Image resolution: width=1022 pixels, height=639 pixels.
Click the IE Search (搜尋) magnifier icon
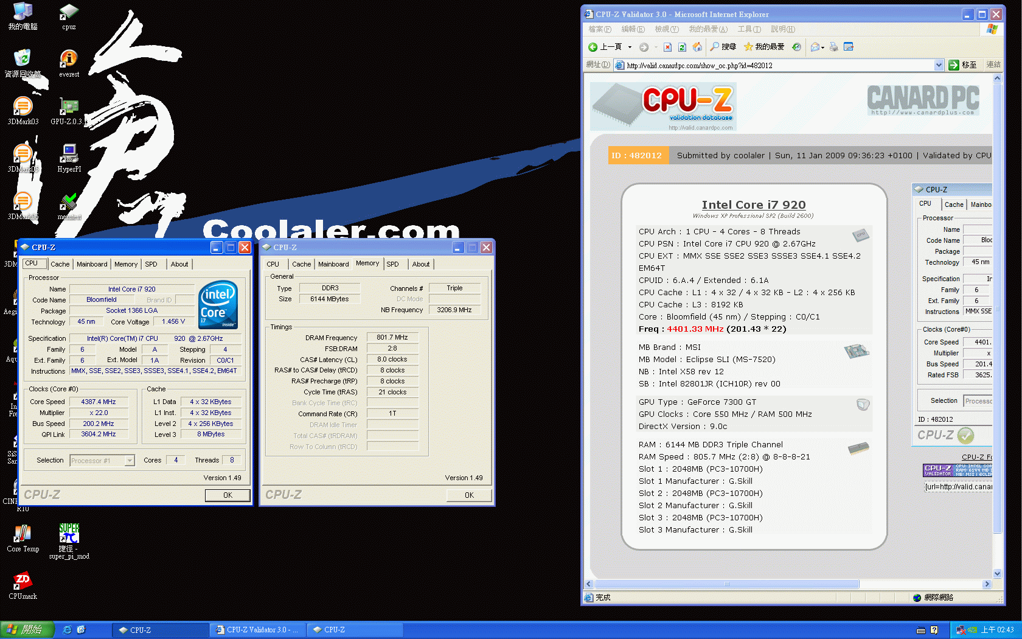(715, 47)
